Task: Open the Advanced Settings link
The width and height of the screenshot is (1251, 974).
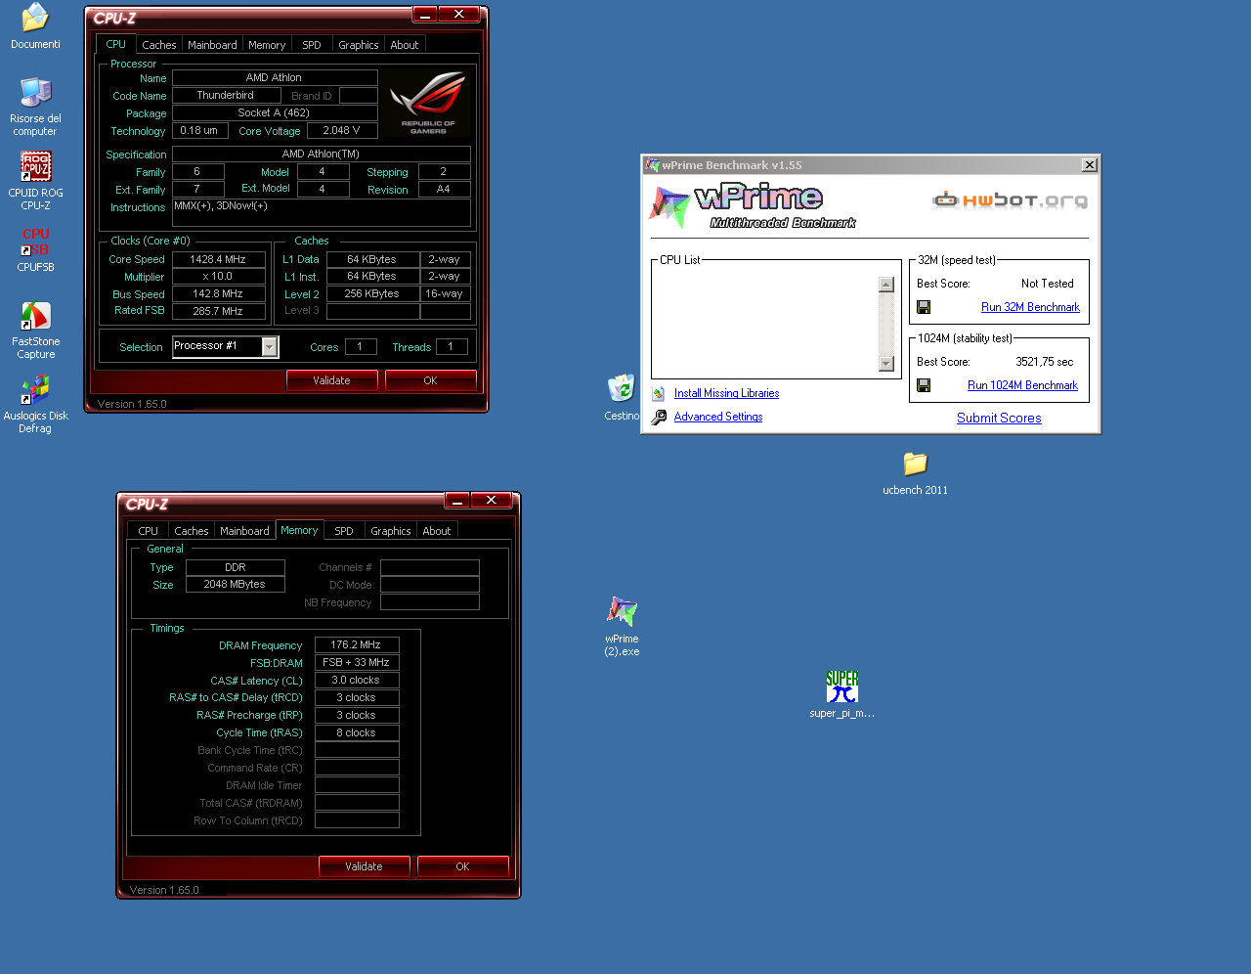Action: click(718, 417)
